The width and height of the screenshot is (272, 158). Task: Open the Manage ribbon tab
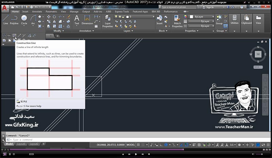[74, 12]
